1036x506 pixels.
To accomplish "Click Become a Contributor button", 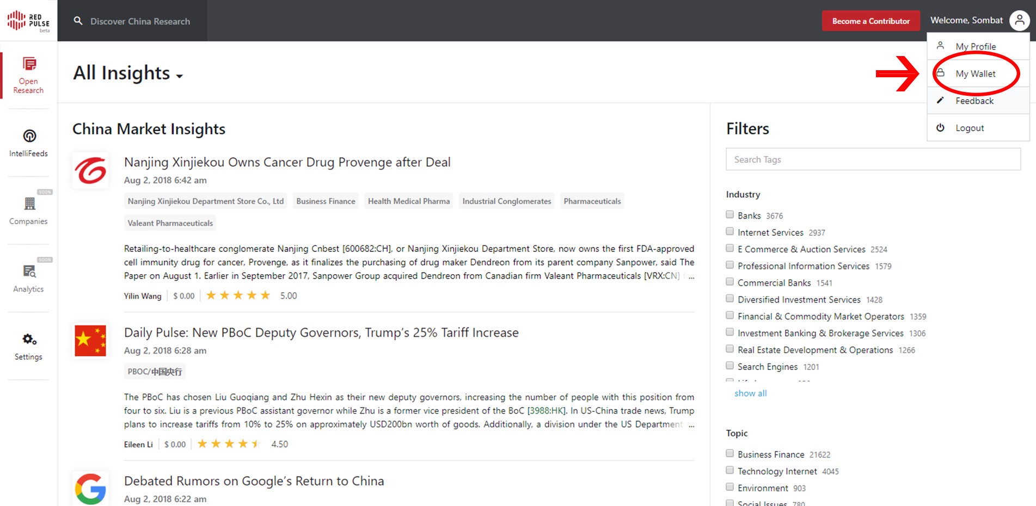I will click(x=871, y=21).
